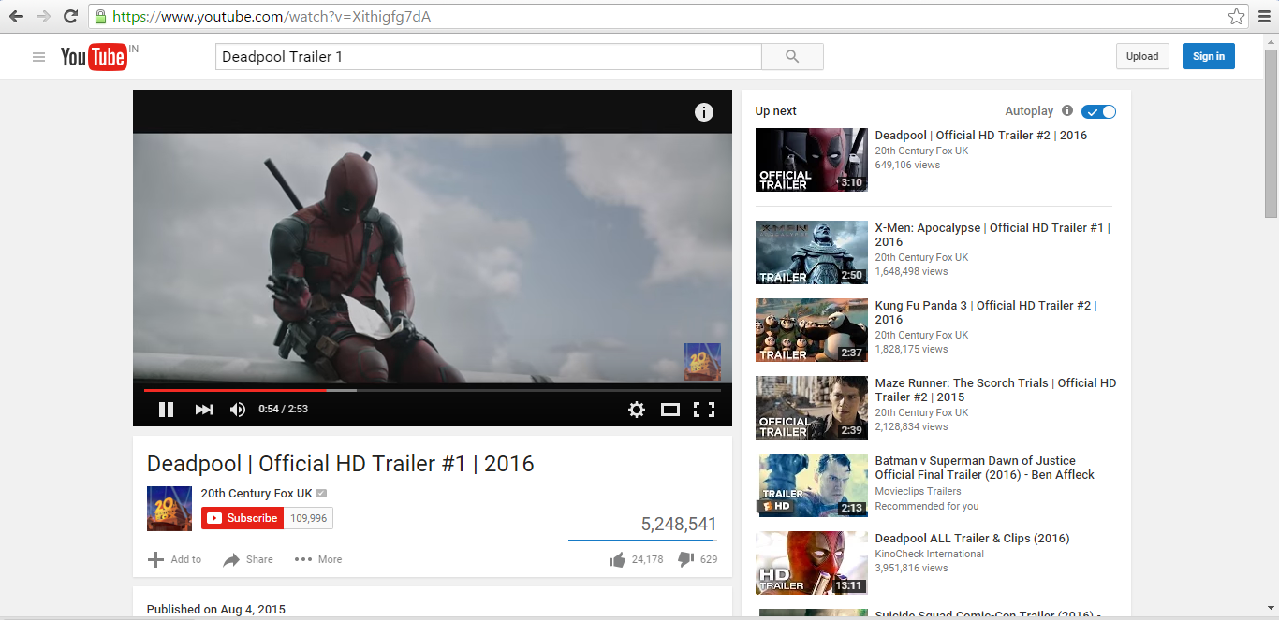
Task: Open the 20th Century Fox UK channel name link
Action: [x=257, y=493]
